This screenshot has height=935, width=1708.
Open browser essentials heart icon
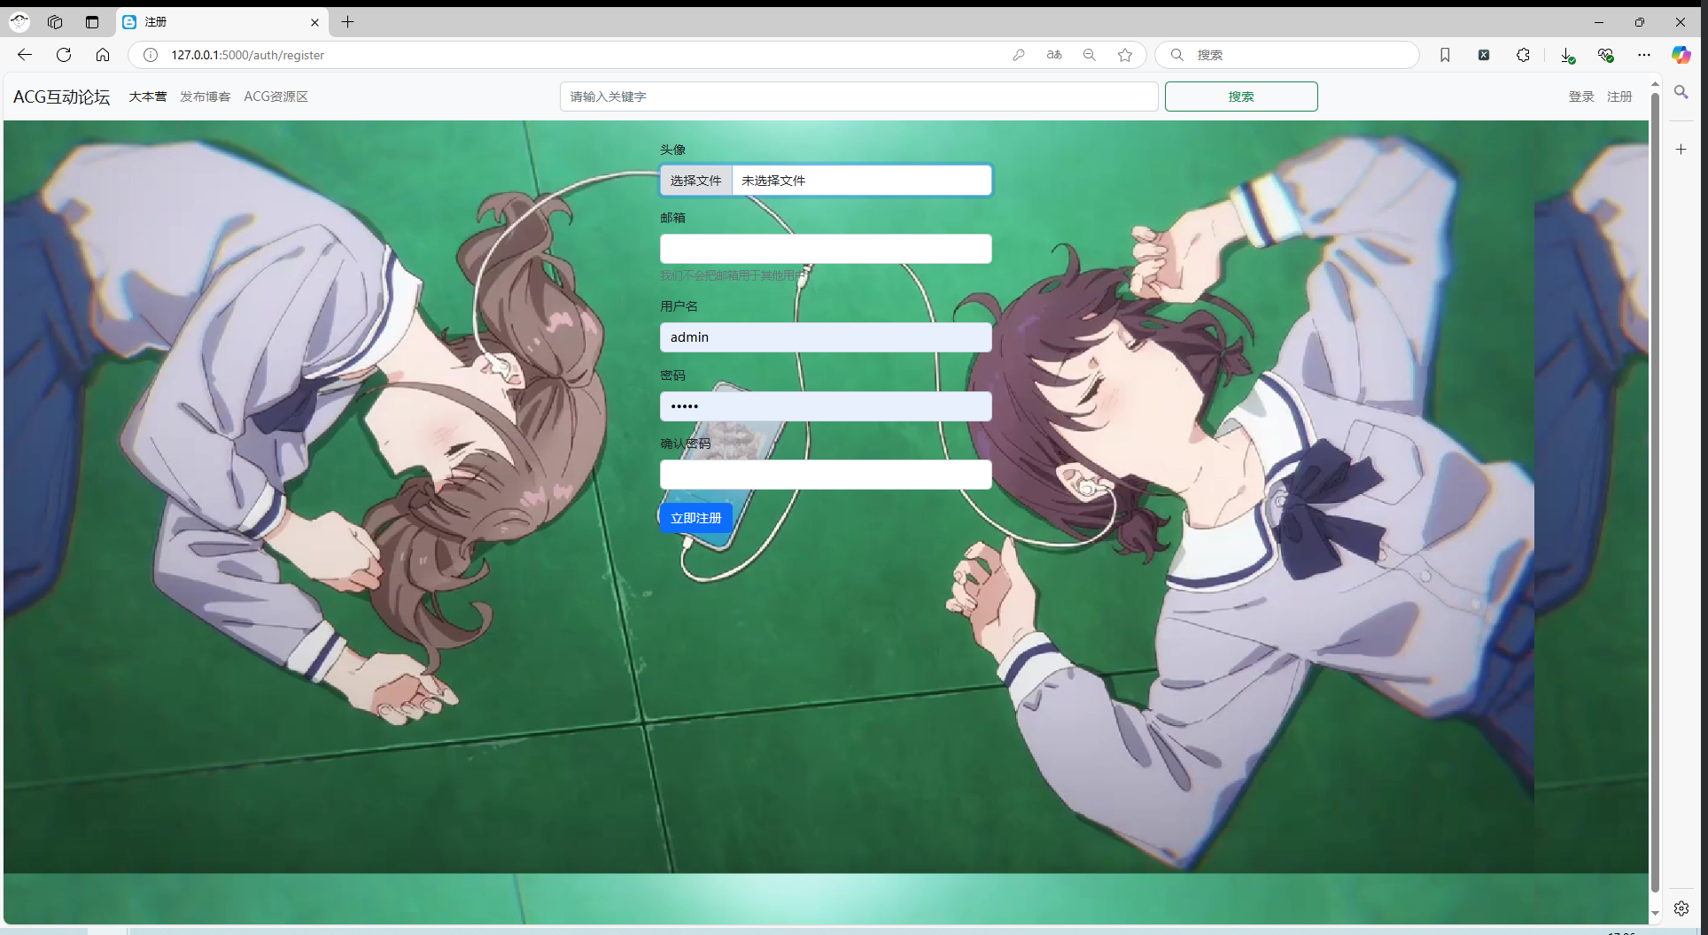point(1605,55)
